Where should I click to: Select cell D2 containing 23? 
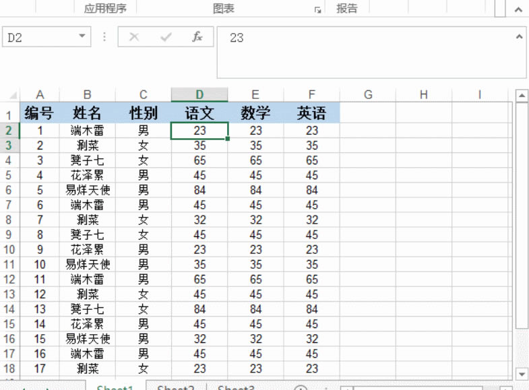[x=199, y=131]
